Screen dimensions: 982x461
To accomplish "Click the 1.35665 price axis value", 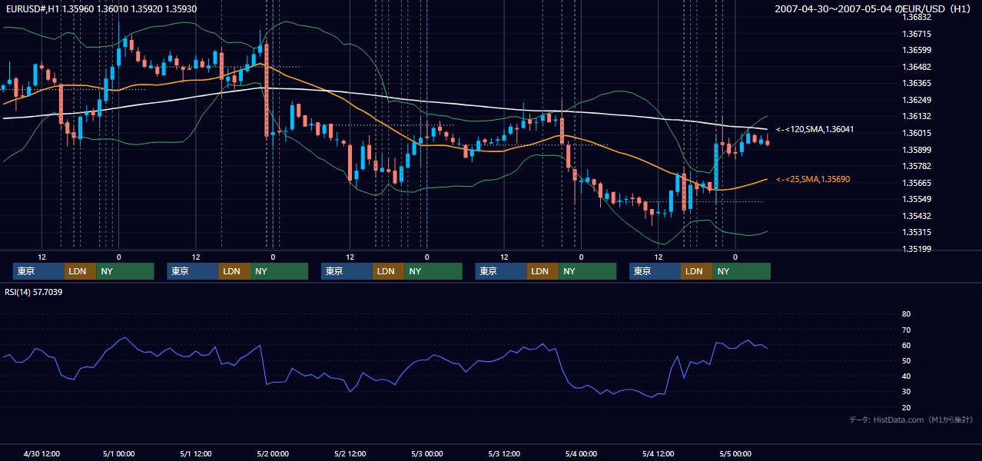I will pos(917,183).
